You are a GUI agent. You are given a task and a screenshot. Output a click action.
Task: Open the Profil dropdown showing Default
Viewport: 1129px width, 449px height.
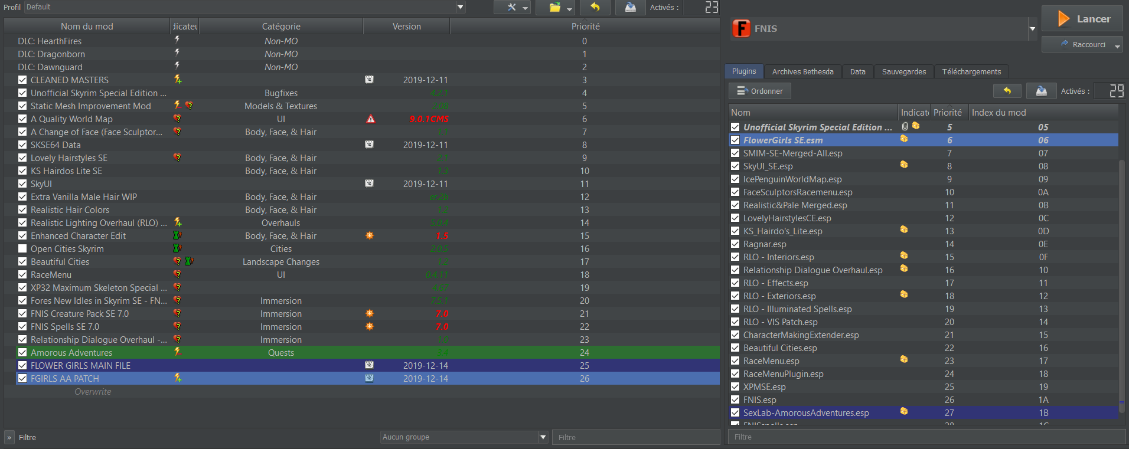(245, 7)
